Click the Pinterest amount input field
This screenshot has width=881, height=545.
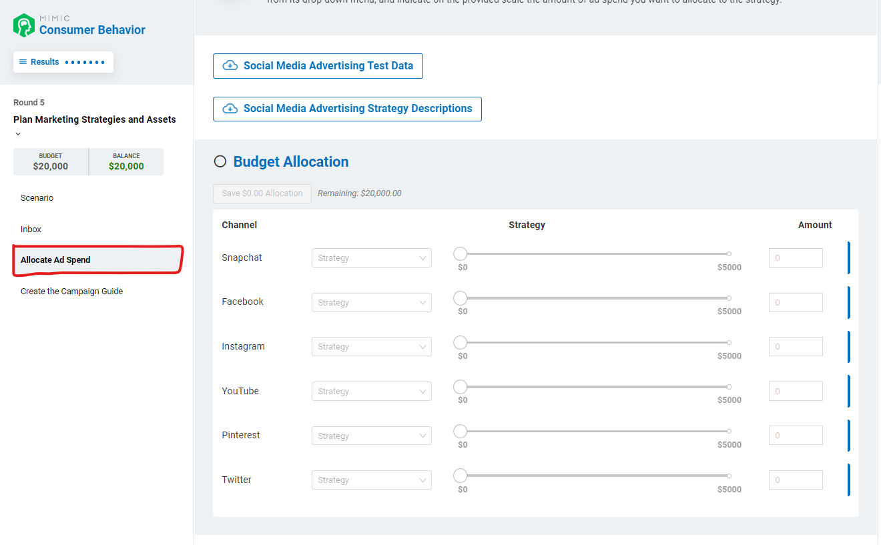pyautogui.click(x=796, y=436)
